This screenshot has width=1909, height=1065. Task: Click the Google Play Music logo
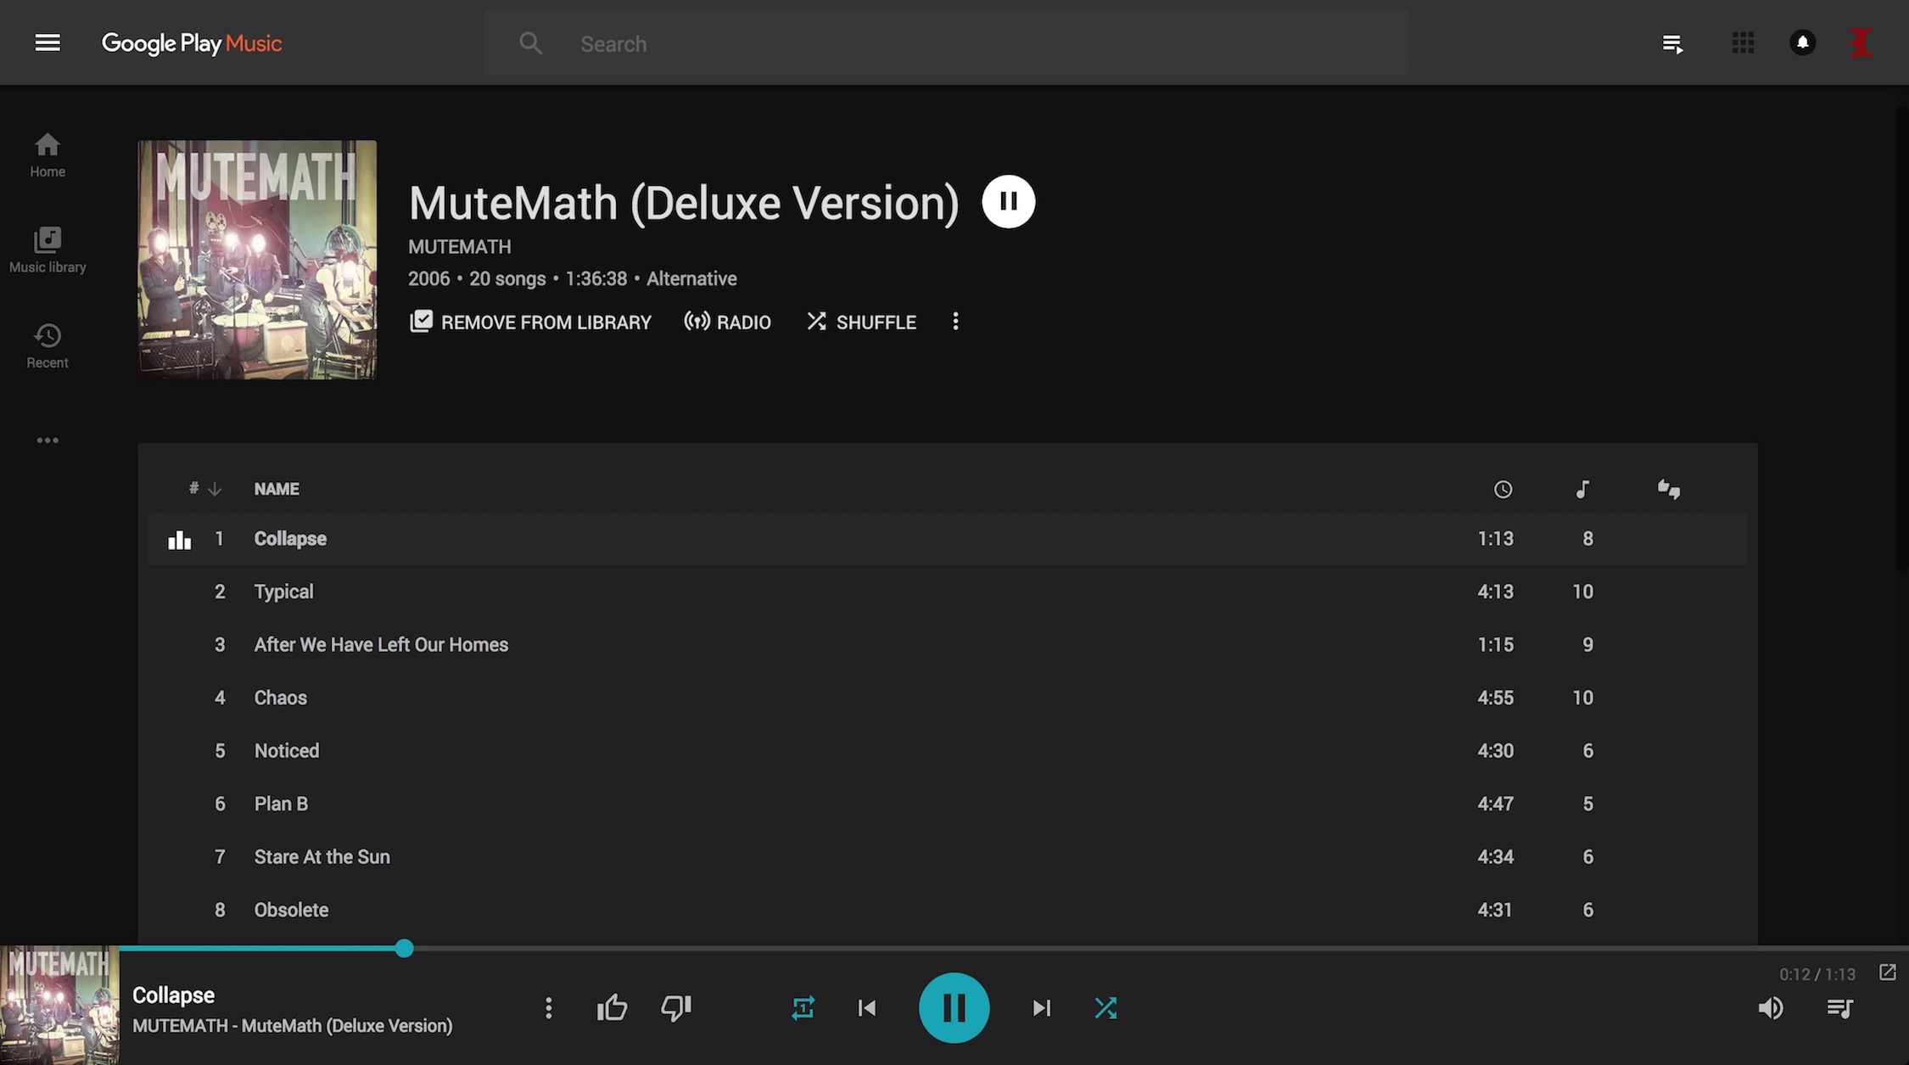[x=192, y=43]
